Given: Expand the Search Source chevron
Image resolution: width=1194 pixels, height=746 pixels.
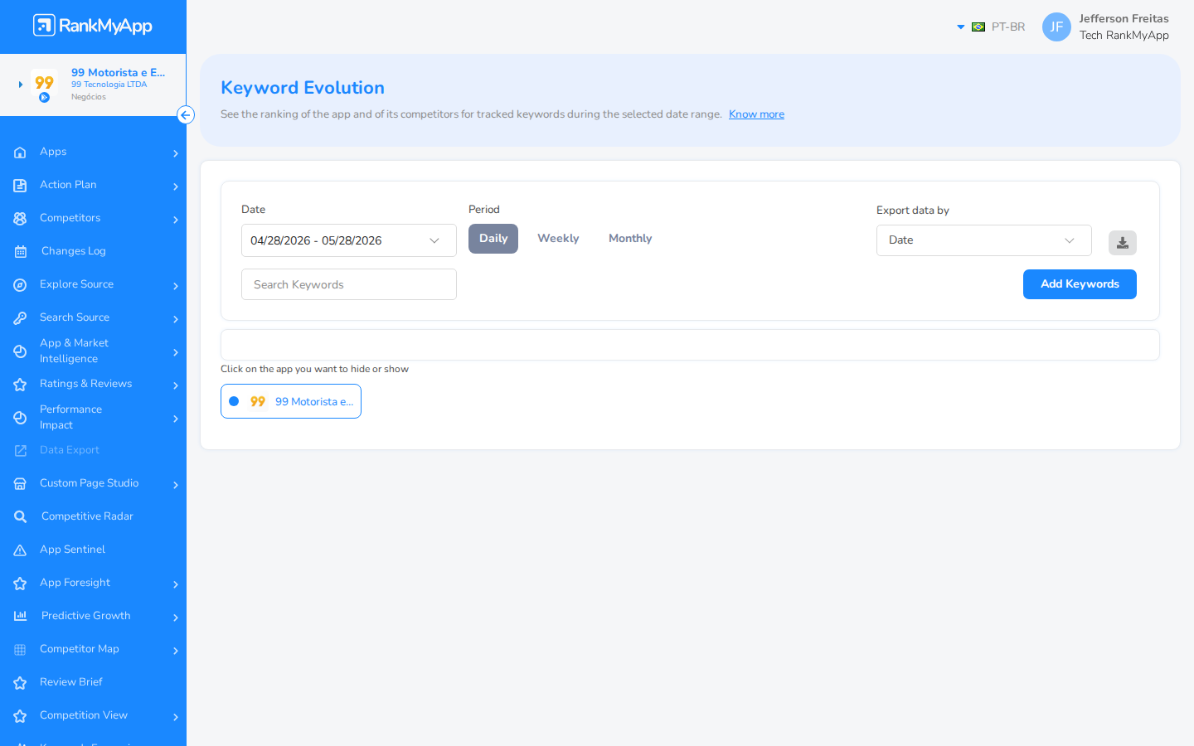Looking at the screenshot, I should [176, 319].
